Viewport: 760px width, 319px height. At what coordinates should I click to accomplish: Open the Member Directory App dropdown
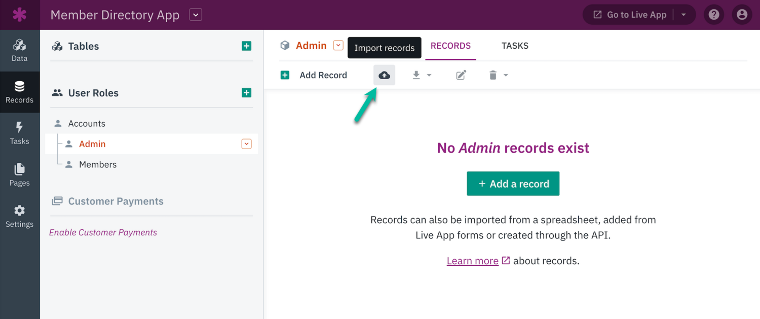click(195, 15)
